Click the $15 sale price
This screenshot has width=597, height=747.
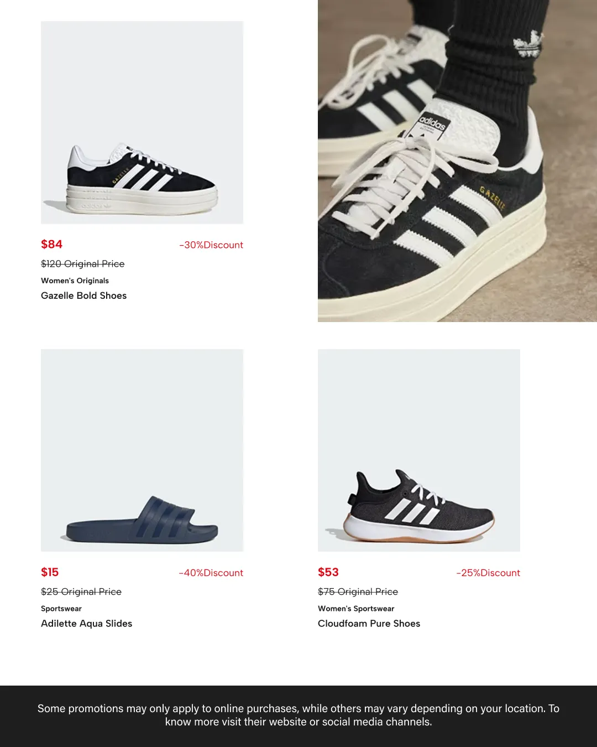(50, 572)
